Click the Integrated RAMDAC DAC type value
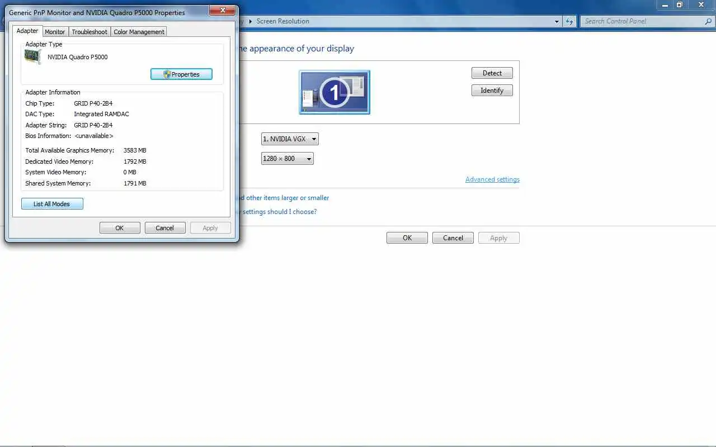Screen dimensions: 716x447 101,114
